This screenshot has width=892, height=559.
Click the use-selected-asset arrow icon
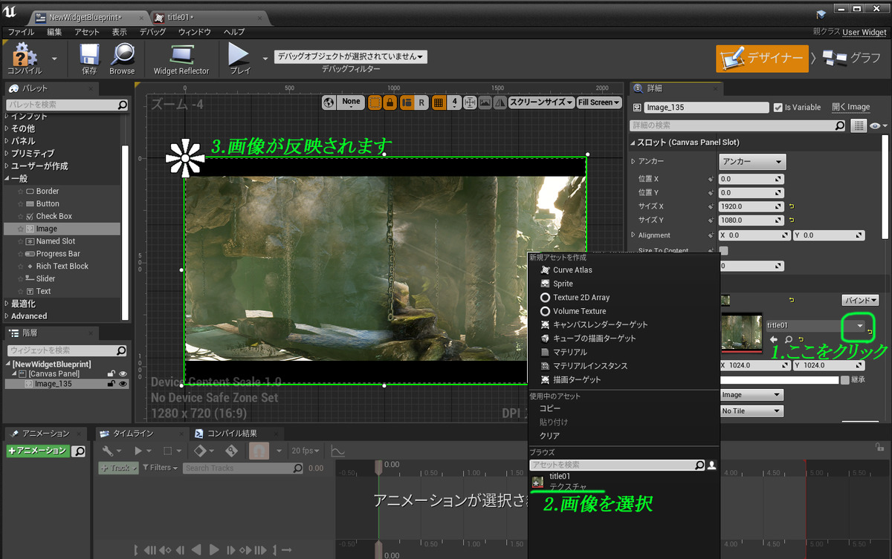tap(774, 339)
